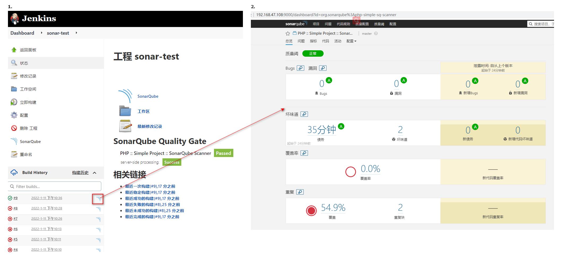Open build #9 via its timestamp link

pyautogui.click(x=47, y=198)
